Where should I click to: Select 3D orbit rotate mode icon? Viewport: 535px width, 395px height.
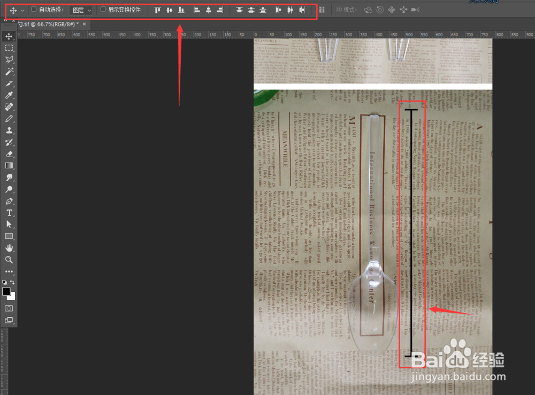[368, 10]
